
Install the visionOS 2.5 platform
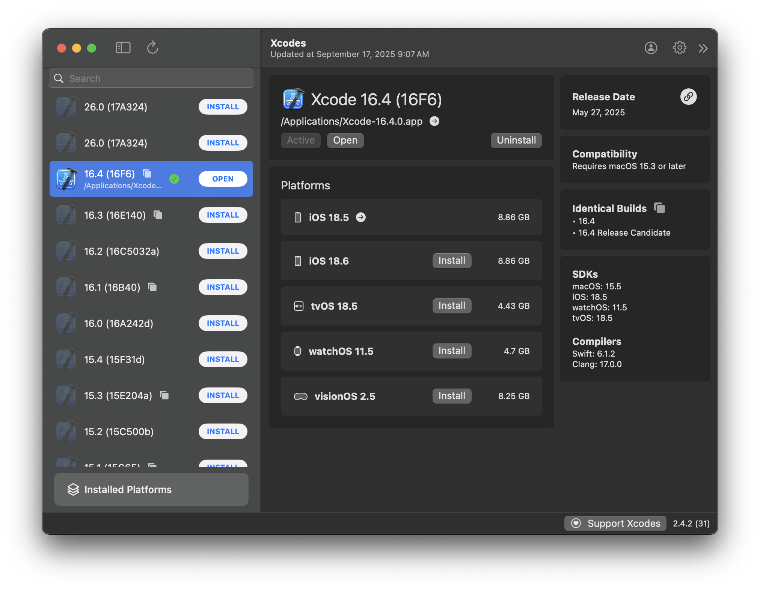click(x=452, y=396)
